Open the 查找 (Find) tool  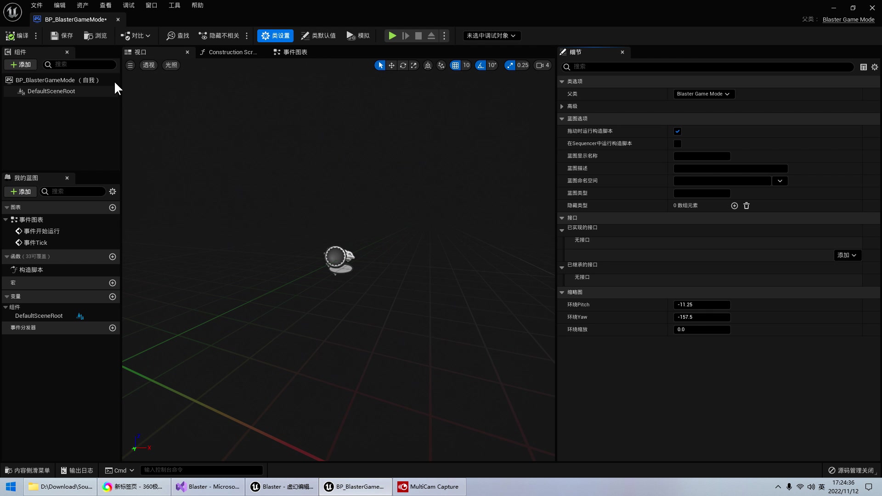tap(177, 35)
